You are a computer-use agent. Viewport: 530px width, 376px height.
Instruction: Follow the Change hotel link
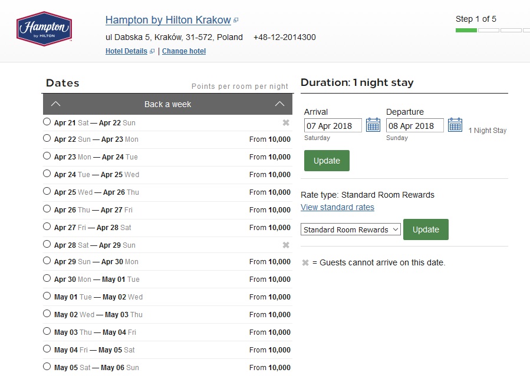tap(184, 51)
